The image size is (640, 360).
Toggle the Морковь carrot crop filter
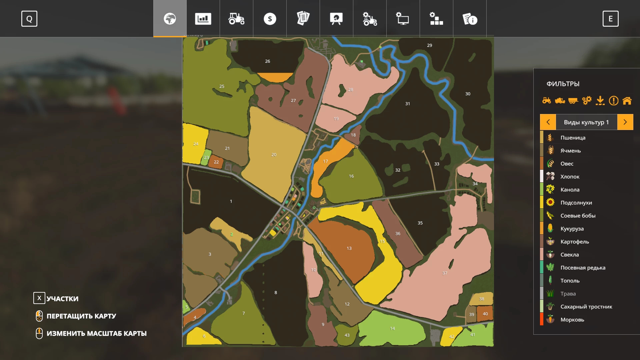[x=572, y=320]
